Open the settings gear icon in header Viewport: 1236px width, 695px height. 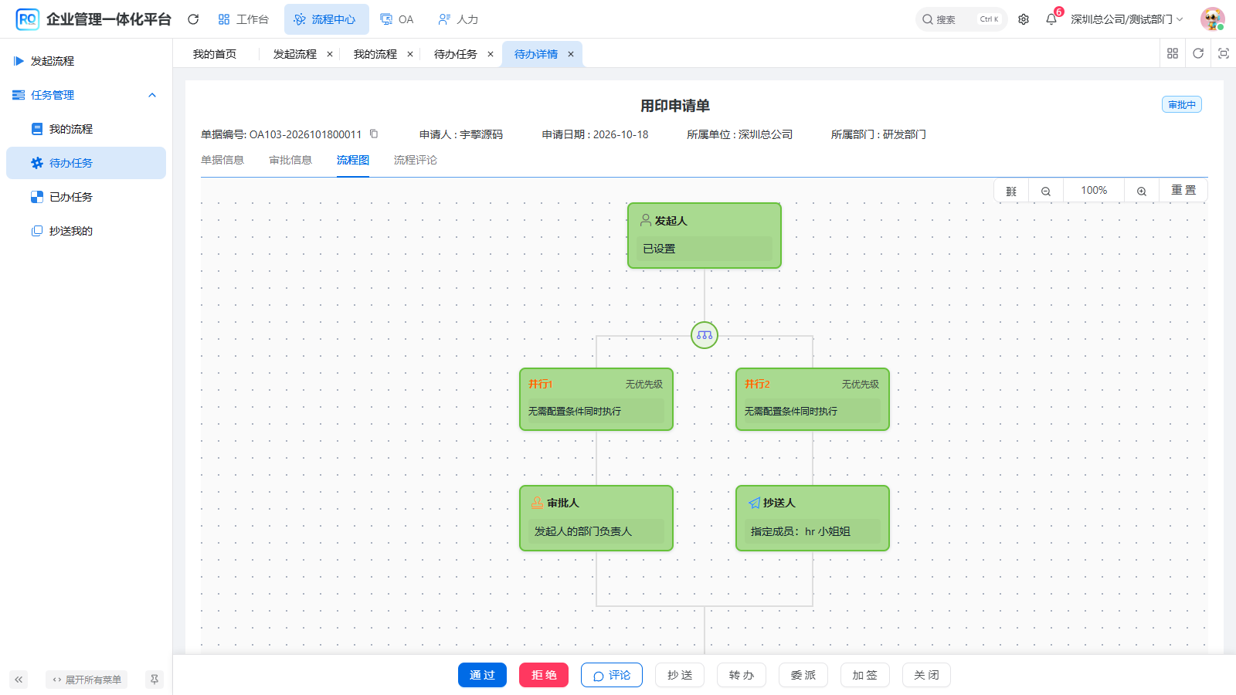point(1024,19)
